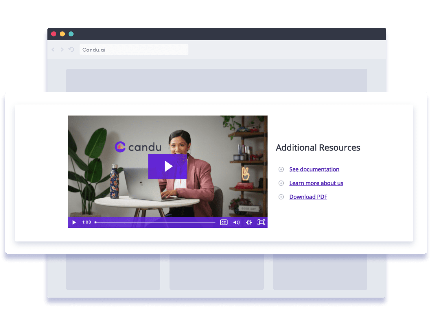Screen dimensions: 431x334
Task: Click the small play icon in the video control bar
Action: (74, 222)
